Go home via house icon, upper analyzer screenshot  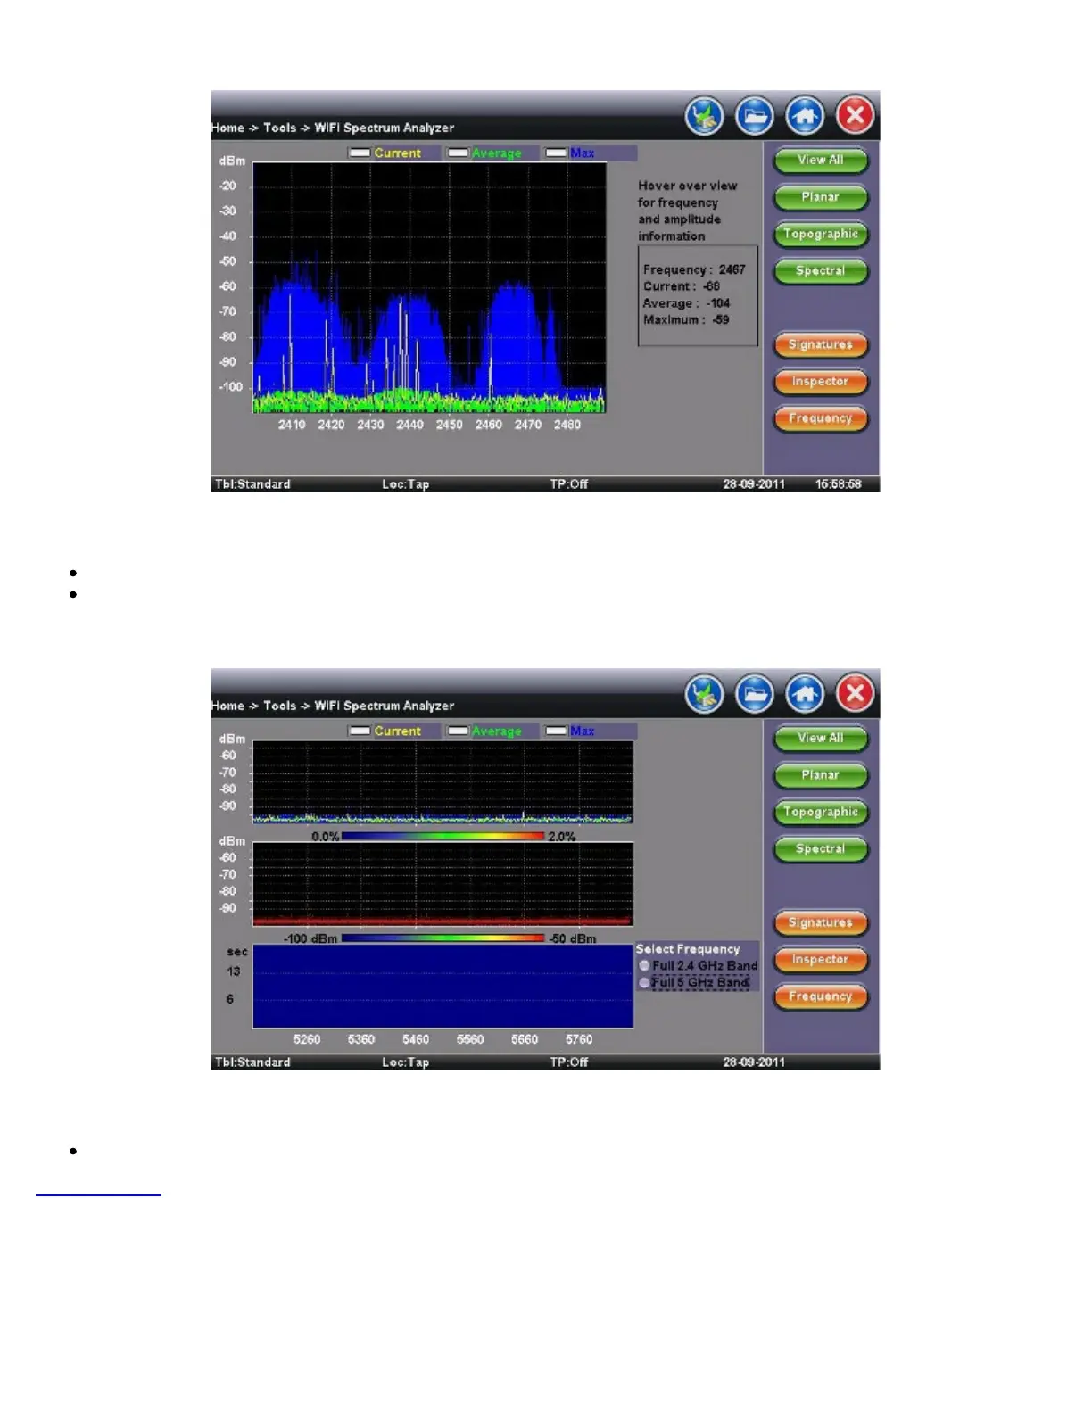[805, 116]
